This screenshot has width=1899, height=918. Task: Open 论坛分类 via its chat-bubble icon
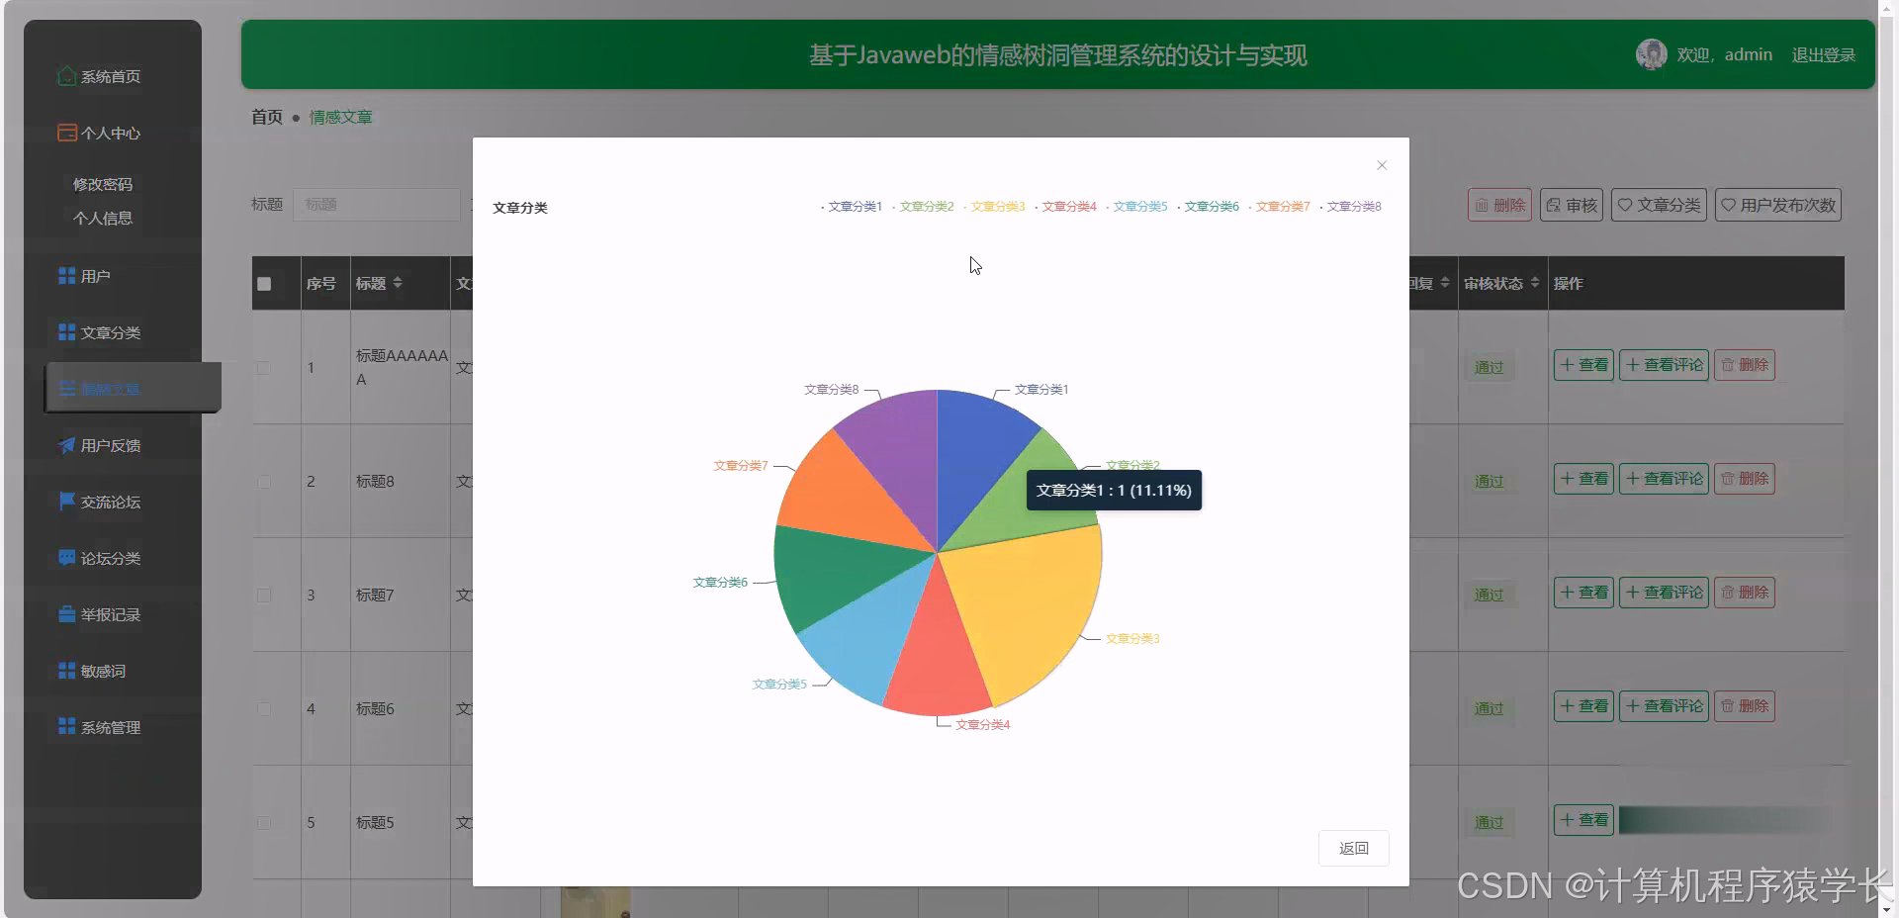point(65,558)
